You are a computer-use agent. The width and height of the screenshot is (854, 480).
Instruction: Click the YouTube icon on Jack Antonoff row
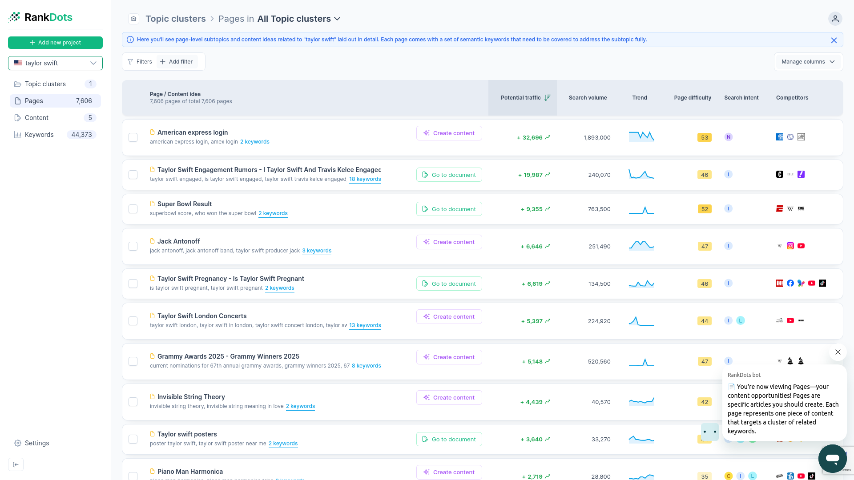click(801, 246)
